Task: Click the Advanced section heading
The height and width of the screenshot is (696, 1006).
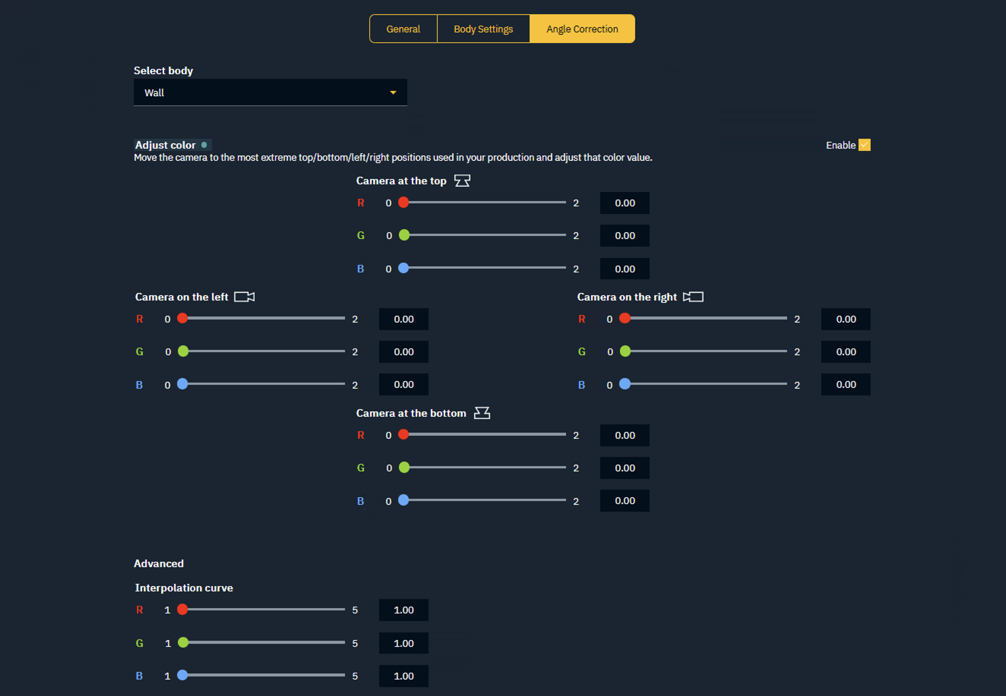Action: (x=159, y=563)
